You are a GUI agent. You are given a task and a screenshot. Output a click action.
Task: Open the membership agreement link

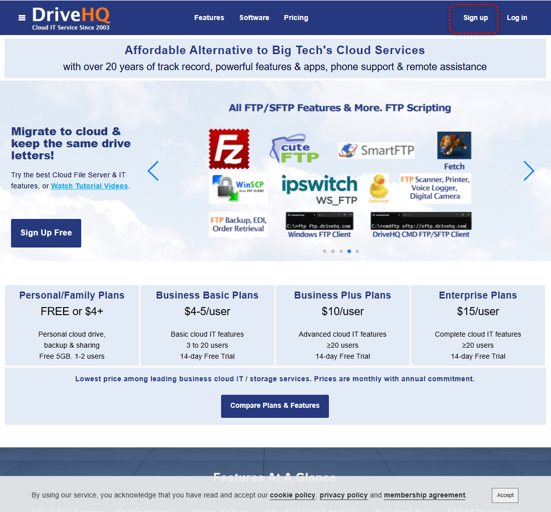click(425, 495)
